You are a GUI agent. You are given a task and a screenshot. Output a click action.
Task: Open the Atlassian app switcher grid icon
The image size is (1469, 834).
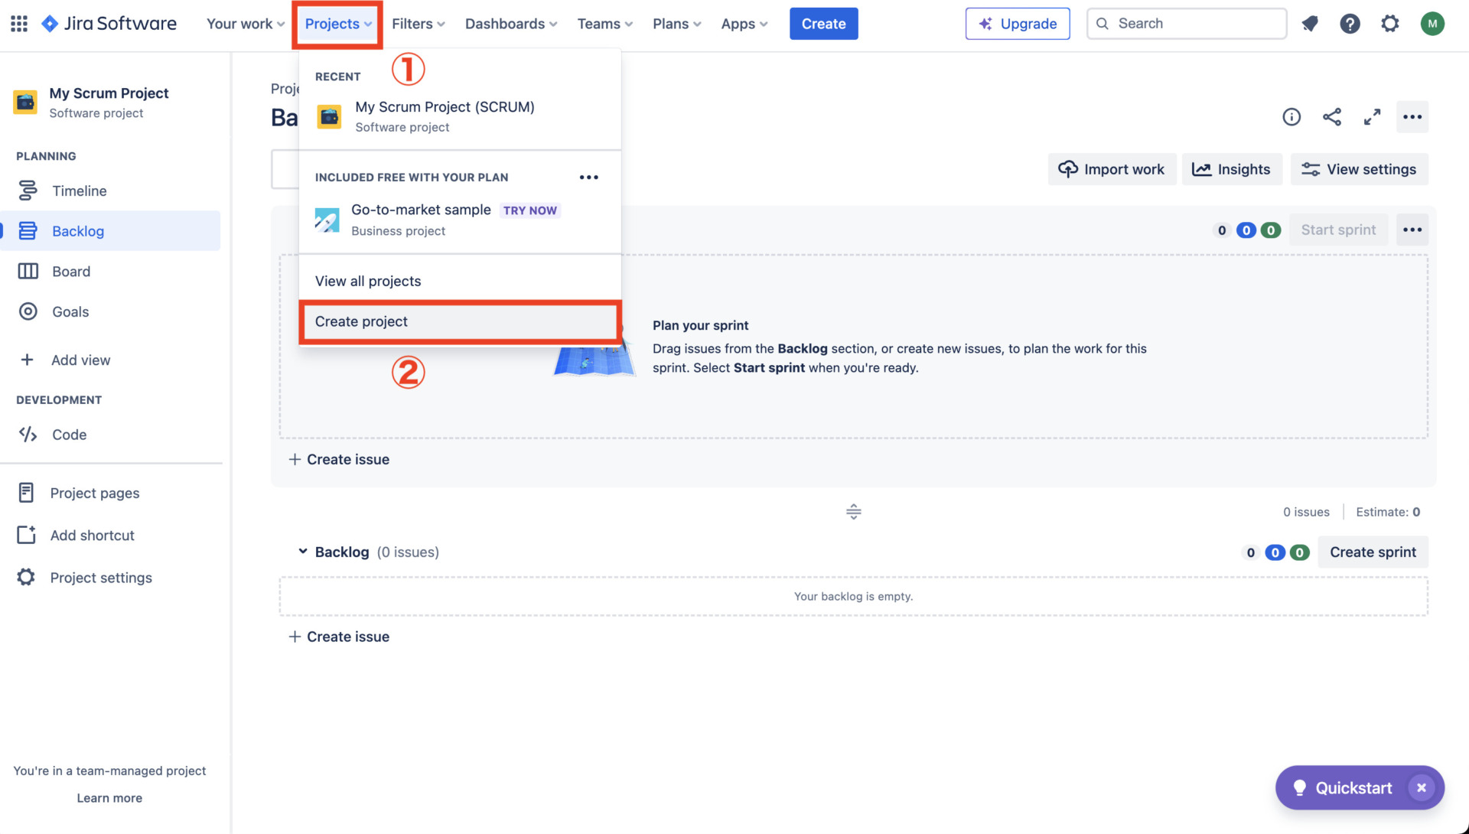pyautogui.click(x=18, y=23)
